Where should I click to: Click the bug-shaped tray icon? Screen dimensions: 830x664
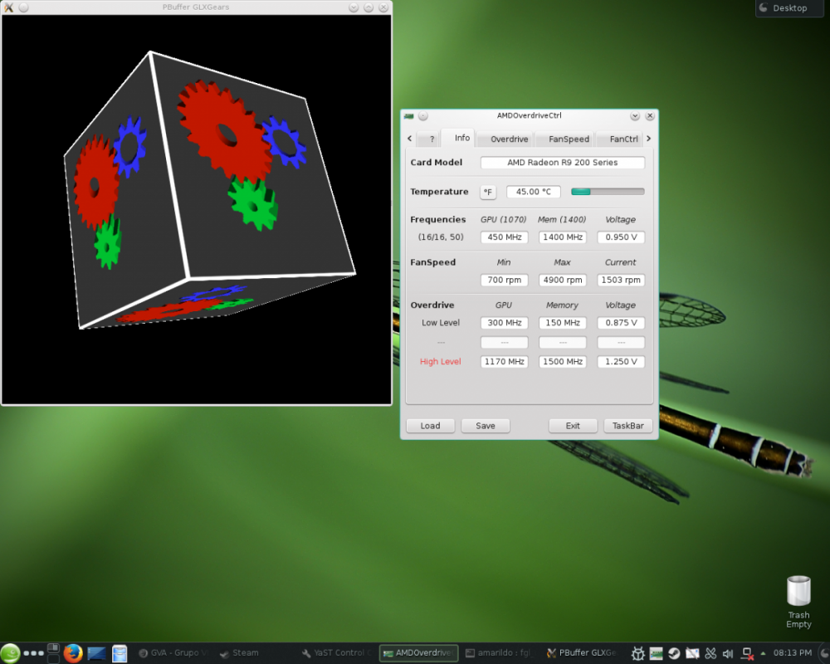point(638,653)
